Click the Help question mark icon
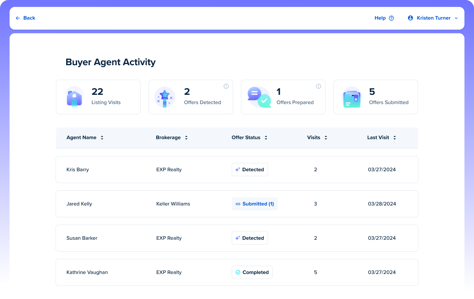The height and width of the screenshot is (299, 474). tap(391, 18)
